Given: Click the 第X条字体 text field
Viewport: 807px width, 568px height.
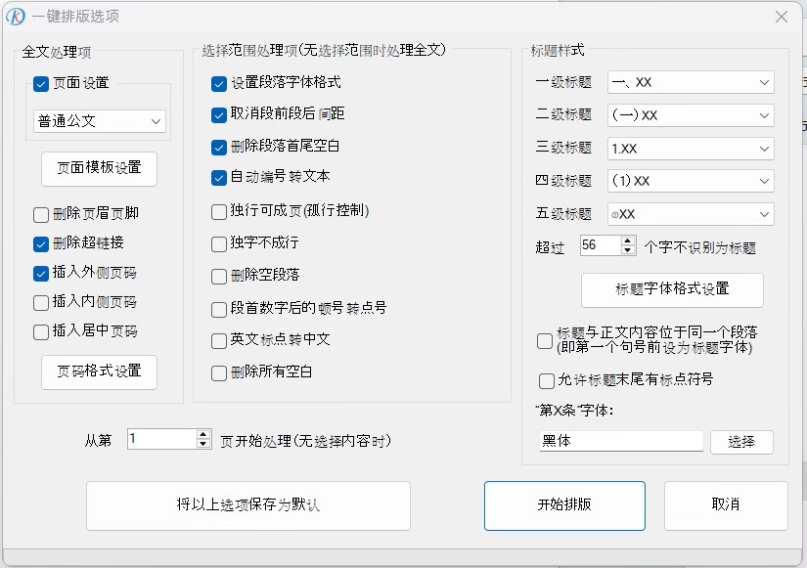Looking at the screenshot, I should point(620,441).
